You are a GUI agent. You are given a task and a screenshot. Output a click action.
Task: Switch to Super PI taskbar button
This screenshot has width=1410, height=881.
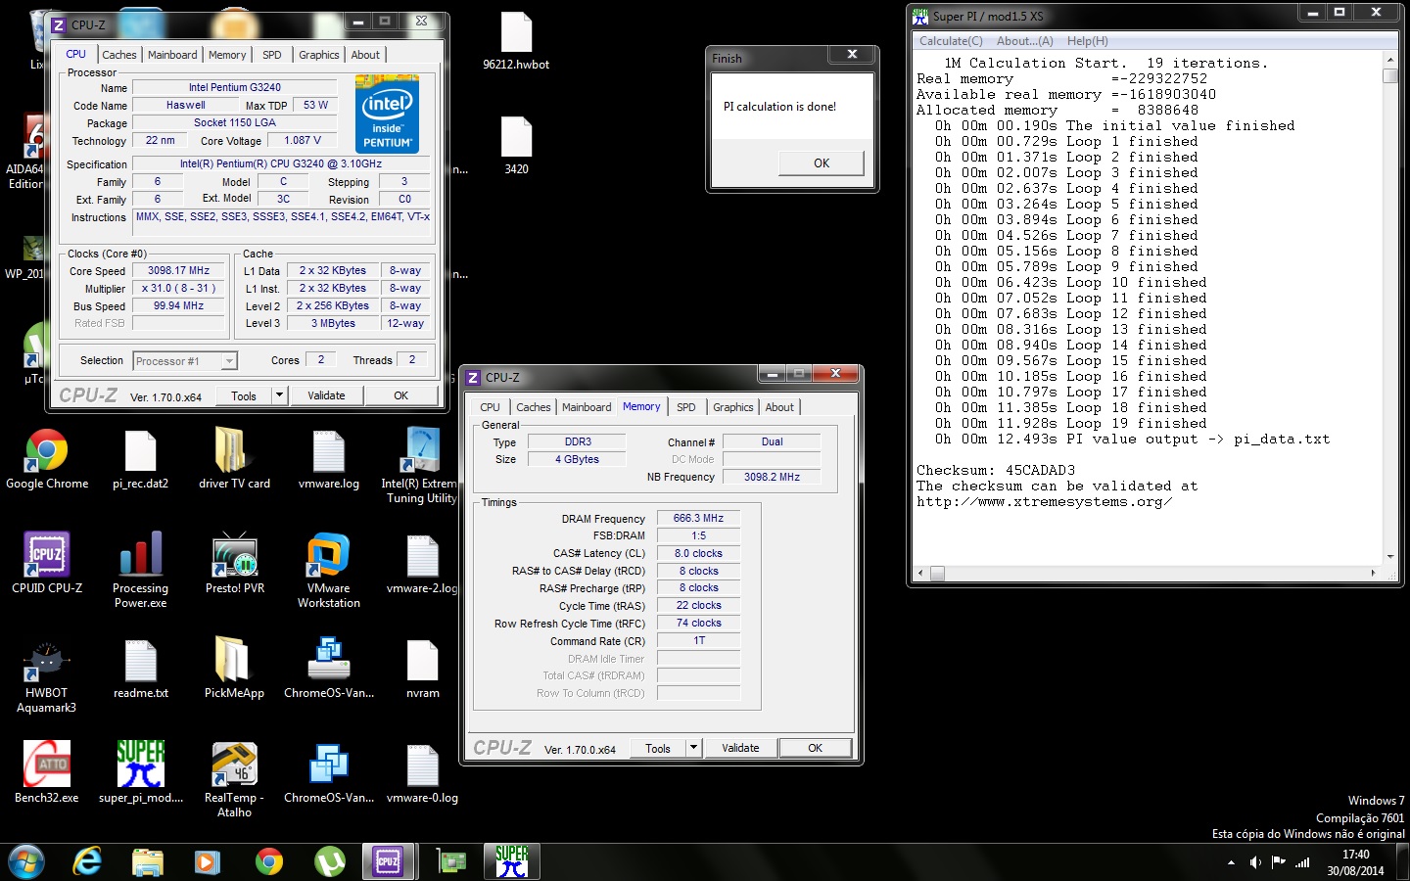[511, 861]
